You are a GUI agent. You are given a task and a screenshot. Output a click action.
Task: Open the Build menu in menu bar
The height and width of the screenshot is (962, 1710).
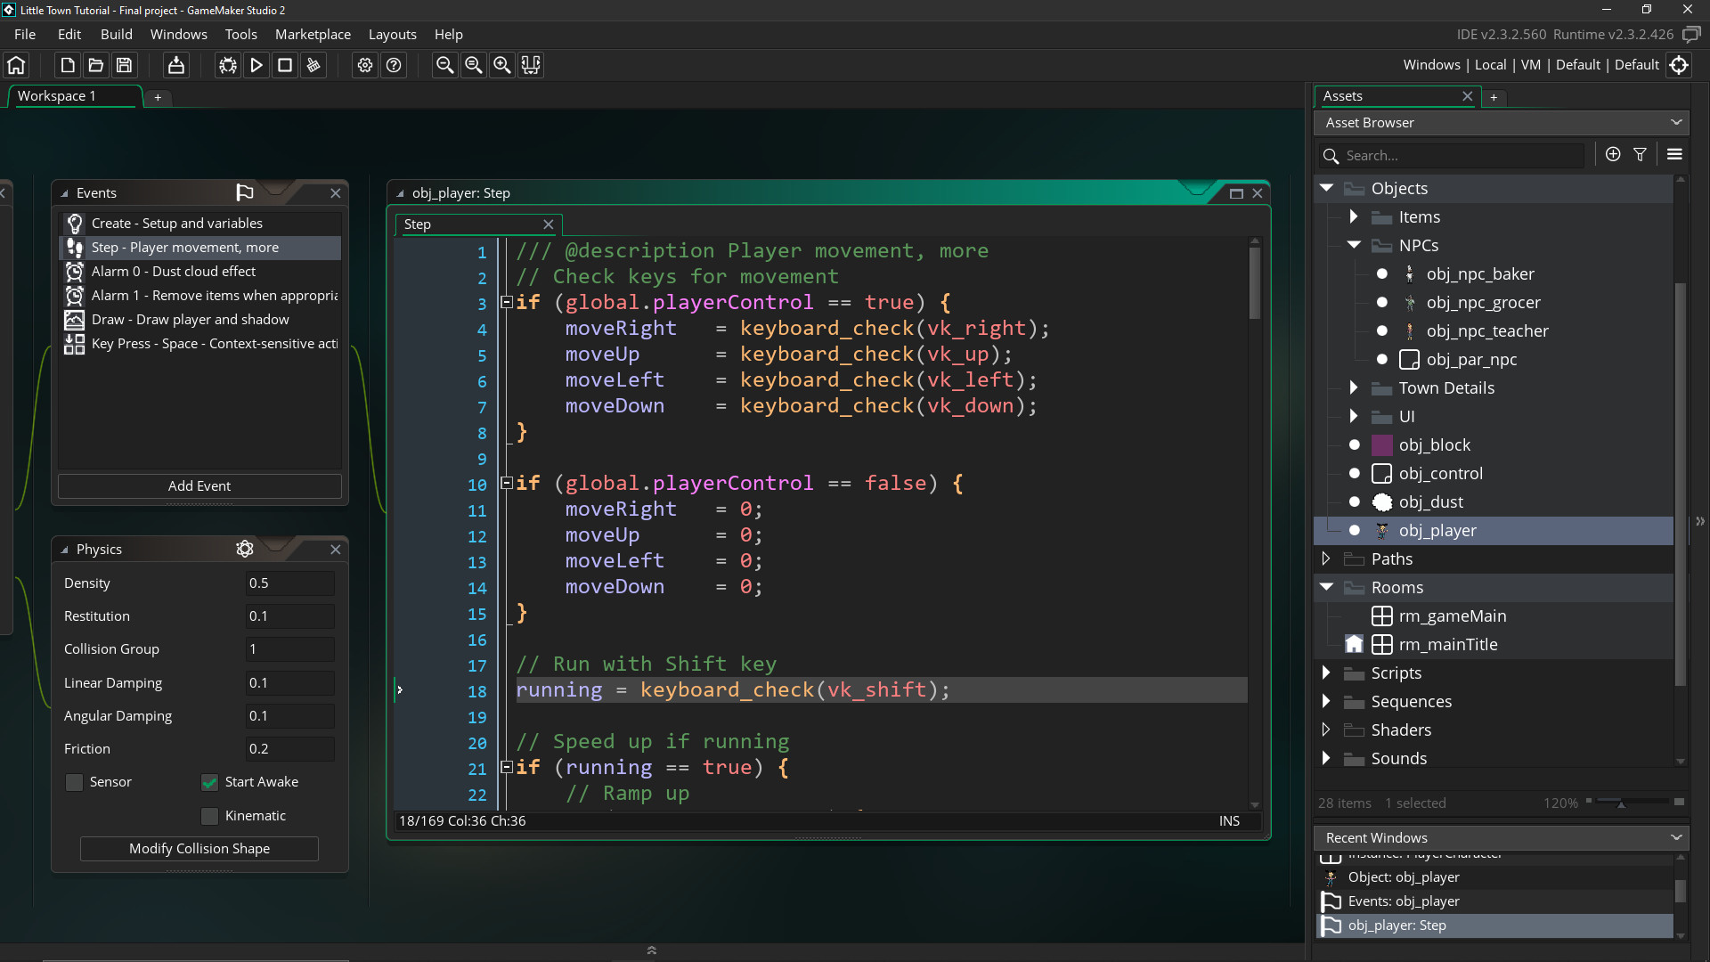coord(117,34)
